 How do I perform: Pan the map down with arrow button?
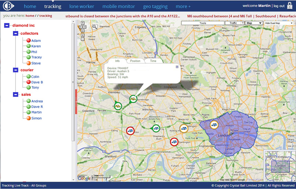pyautogui.click(x=83, y=31)
